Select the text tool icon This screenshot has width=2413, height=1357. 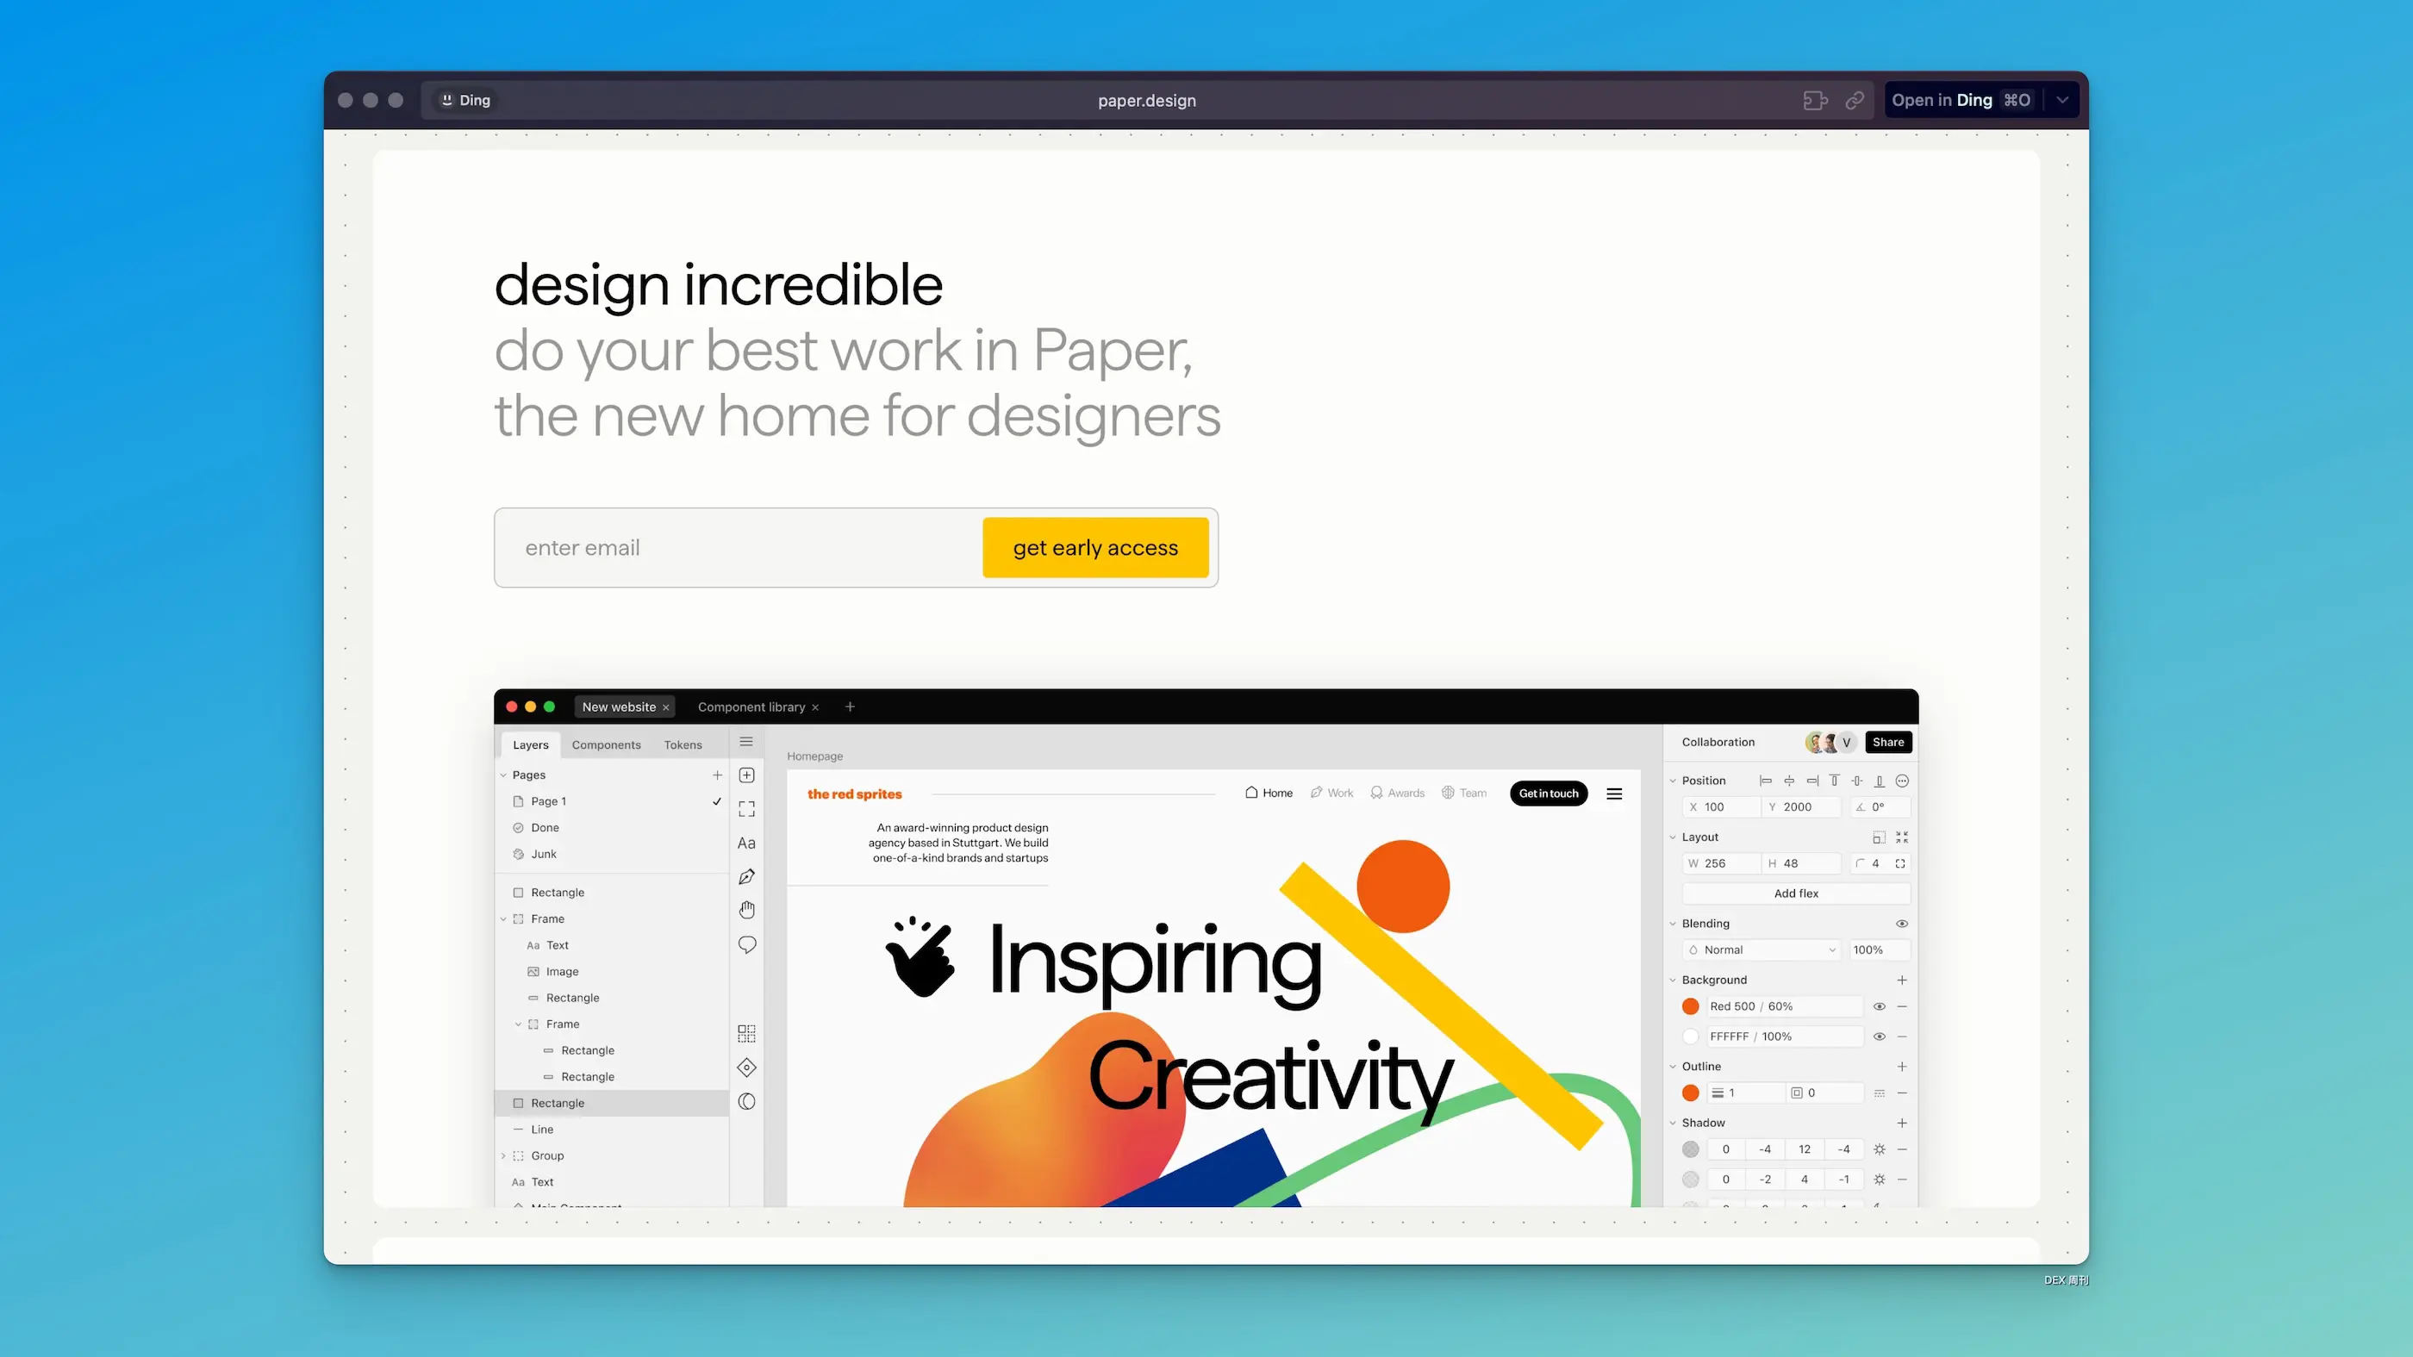pos(745,842)
